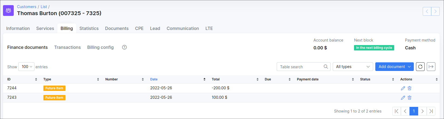Open the billing help question mark icon
This screenshot has width=444, height=119.
pos(124,47)
